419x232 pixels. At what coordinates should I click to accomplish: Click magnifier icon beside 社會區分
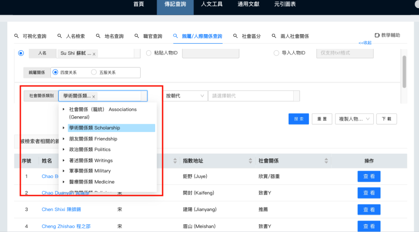[x=235, y=36]
